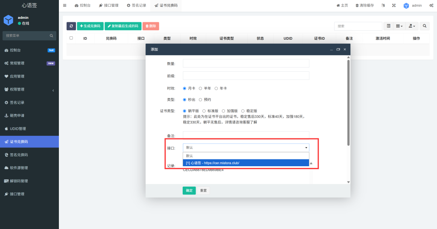This screenshot has width=437, height=229.
Task: Click the search icon in sidebar menu search
Action: point(51,35)
